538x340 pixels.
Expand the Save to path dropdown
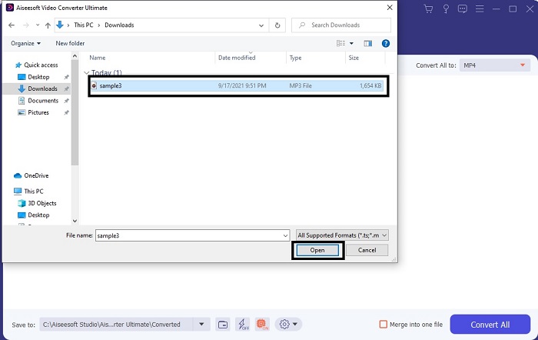coord(201,324)
